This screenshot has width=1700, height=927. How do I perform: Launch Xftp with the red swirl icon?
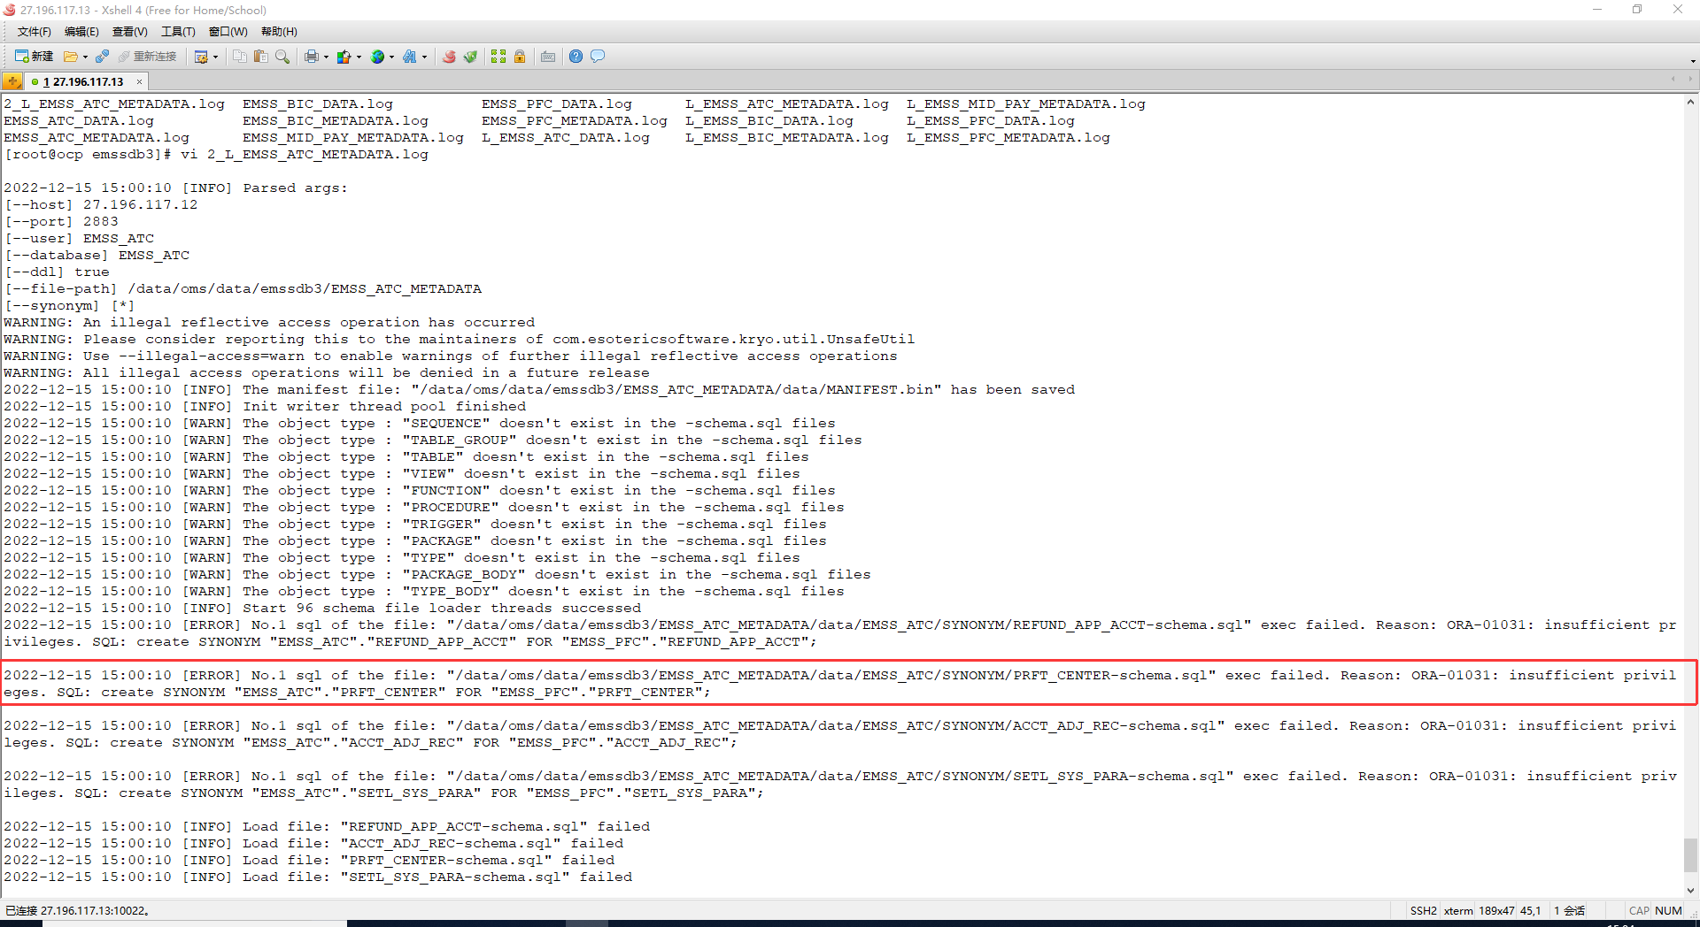(x=449, y=57)
